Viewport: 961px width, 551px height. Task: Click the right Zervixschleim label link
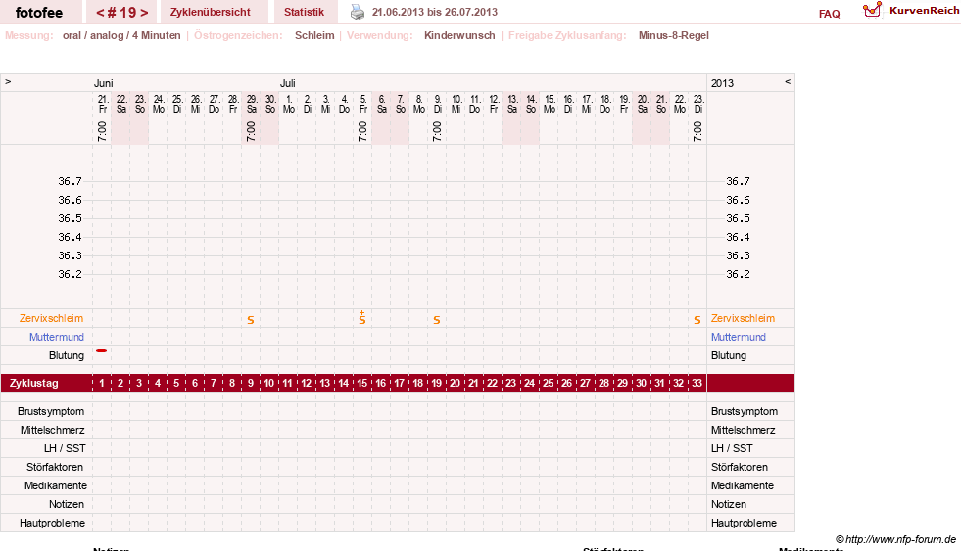[743, 318]
